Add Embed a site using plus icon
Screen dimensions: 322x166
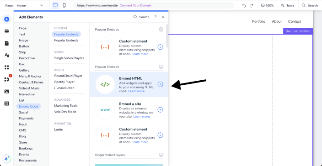point(160,110)
